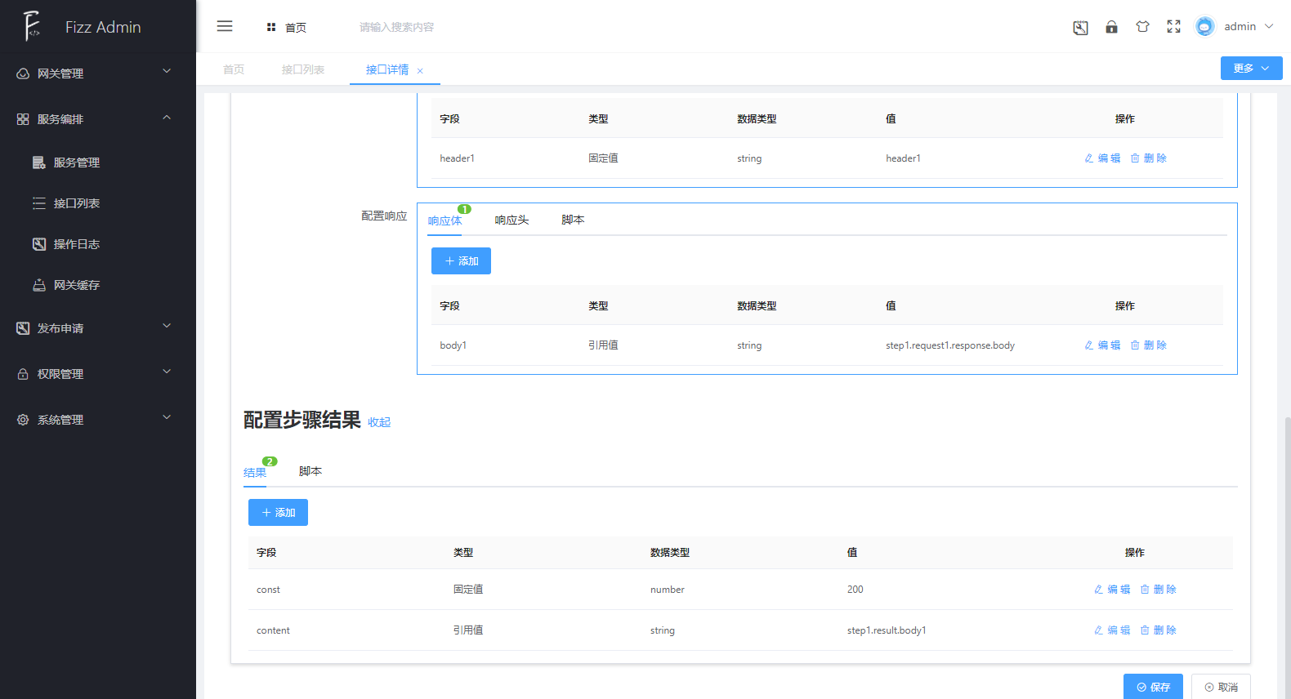The width and height of the screenshot is (1291, 699).
Task: Click the log icon in top bar
Action: point(1080,28)
